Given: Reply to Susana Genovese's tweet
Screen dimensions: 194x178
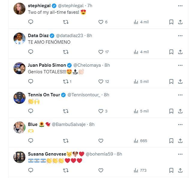Looking at the screenshot, I should [x=31, y=170].
